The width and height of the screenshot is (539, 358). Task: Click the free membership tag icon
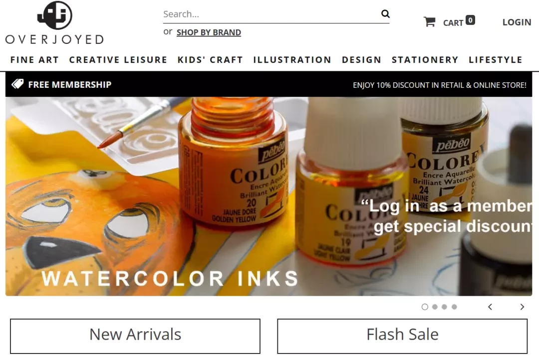click(17, 84)
